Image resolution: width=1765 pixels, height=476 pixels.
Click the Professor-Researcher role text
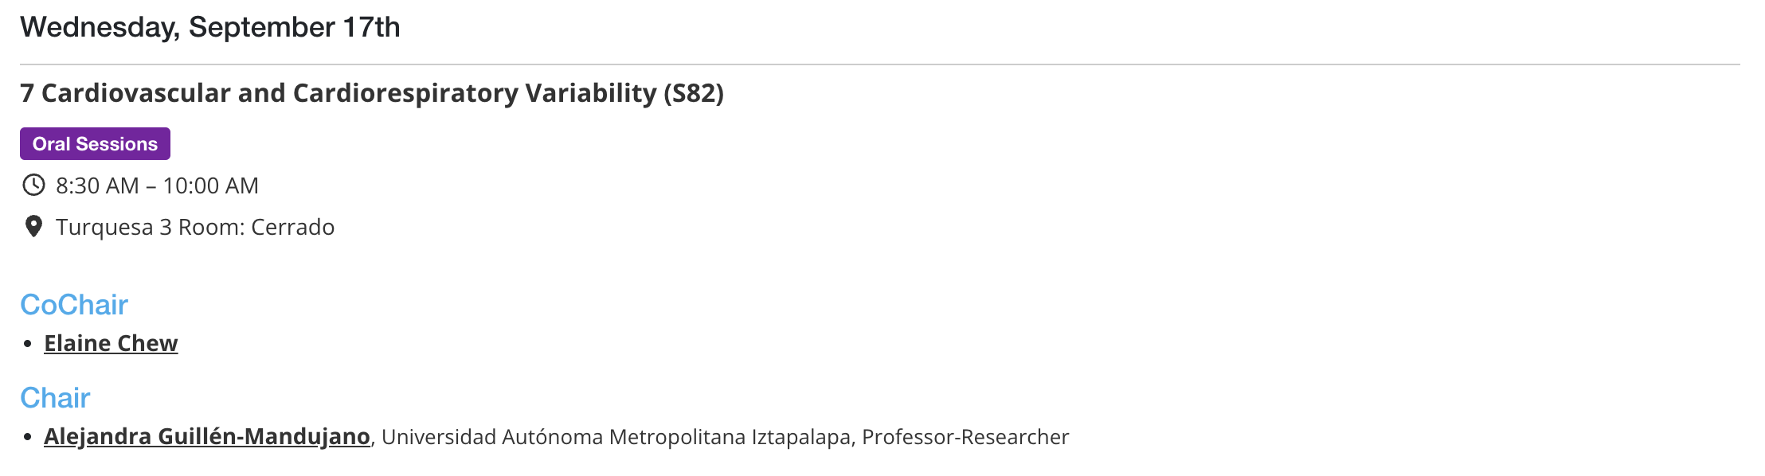(965, 437)
